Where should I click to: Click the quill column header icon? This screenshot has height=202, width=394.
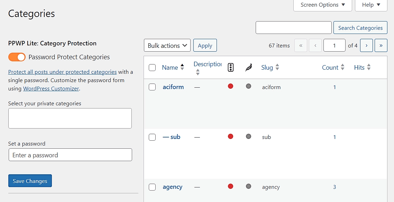248,67
